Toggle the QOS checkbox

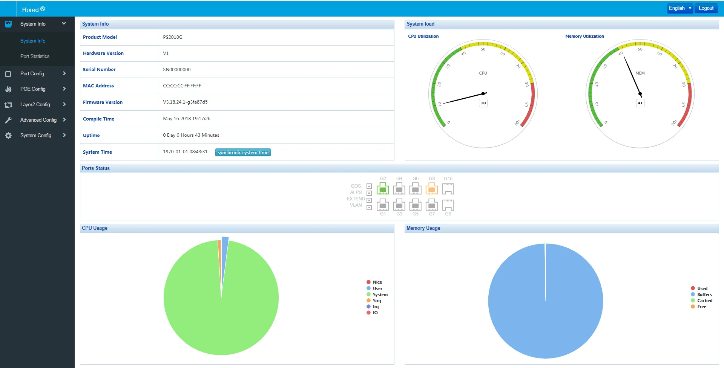pyautogui.click(x=369, y=186)
